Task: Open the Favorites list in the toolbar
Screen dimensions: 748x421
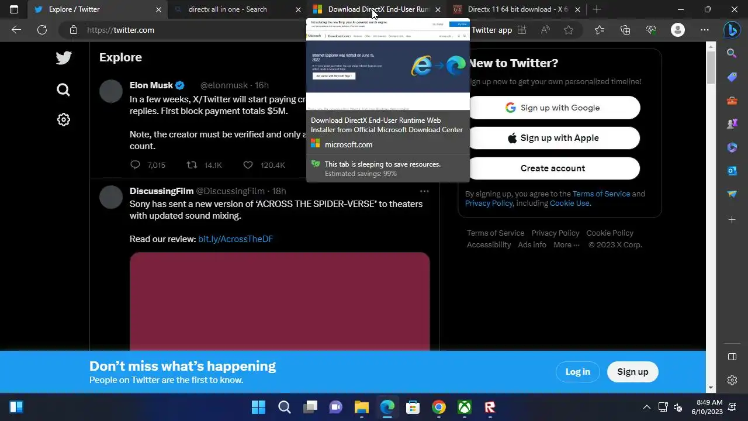Action: click(600, 30)
